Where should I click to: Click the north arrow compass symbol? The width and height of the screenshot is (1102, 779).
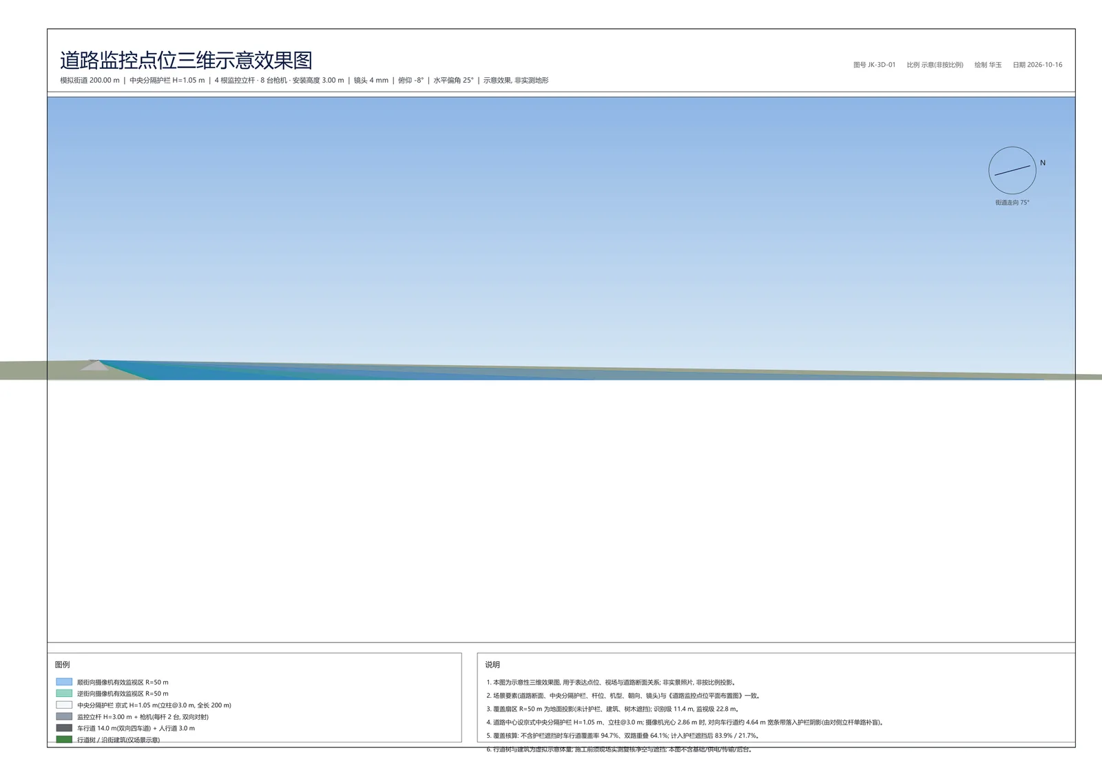(x=1012, y=170)
